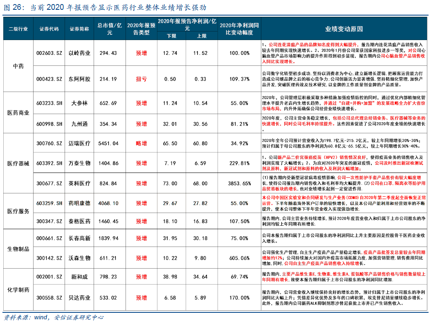Select stock code 300677.SZ
The height and width of the screenshot is (323, 431).
(x=49, y=183)
